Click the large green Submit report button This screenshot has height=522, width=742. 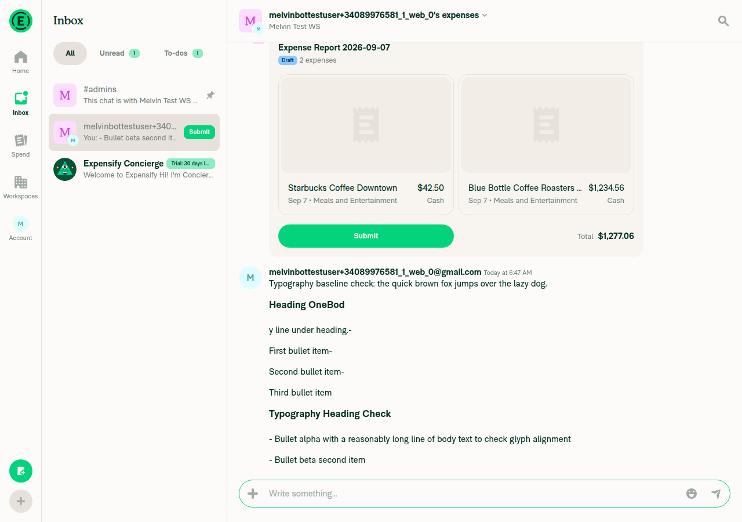pyautogui.click(x=366, y=236)
